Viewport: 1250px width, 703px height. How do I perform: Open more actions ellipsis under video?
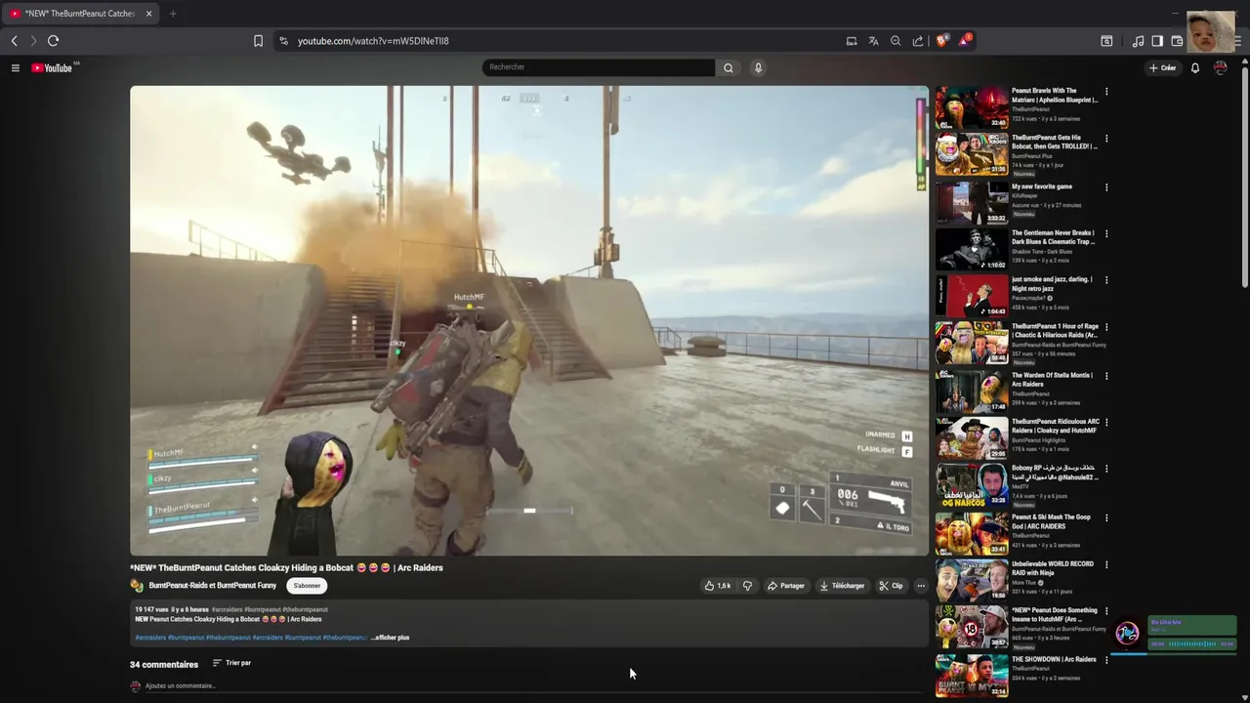tap(921, 586)
